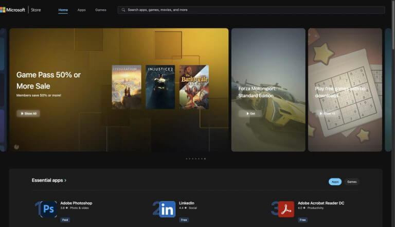Click the LinkedIn title

[x=187, y=203]
